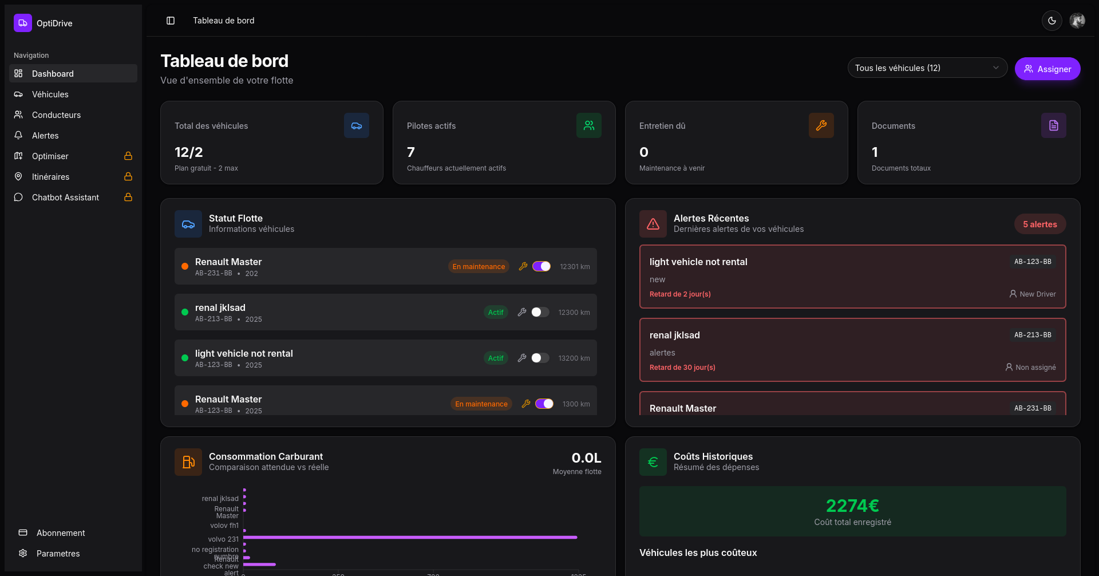Viewport: 1099px width, 576px height.
Task: Click the Pilotes actifs users icon
Action: 588,125
